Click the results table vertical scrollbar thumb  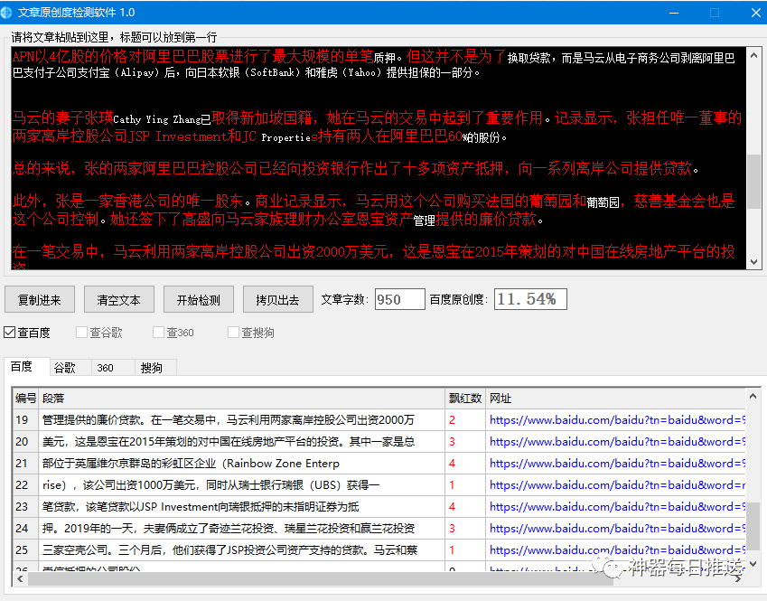753,526
